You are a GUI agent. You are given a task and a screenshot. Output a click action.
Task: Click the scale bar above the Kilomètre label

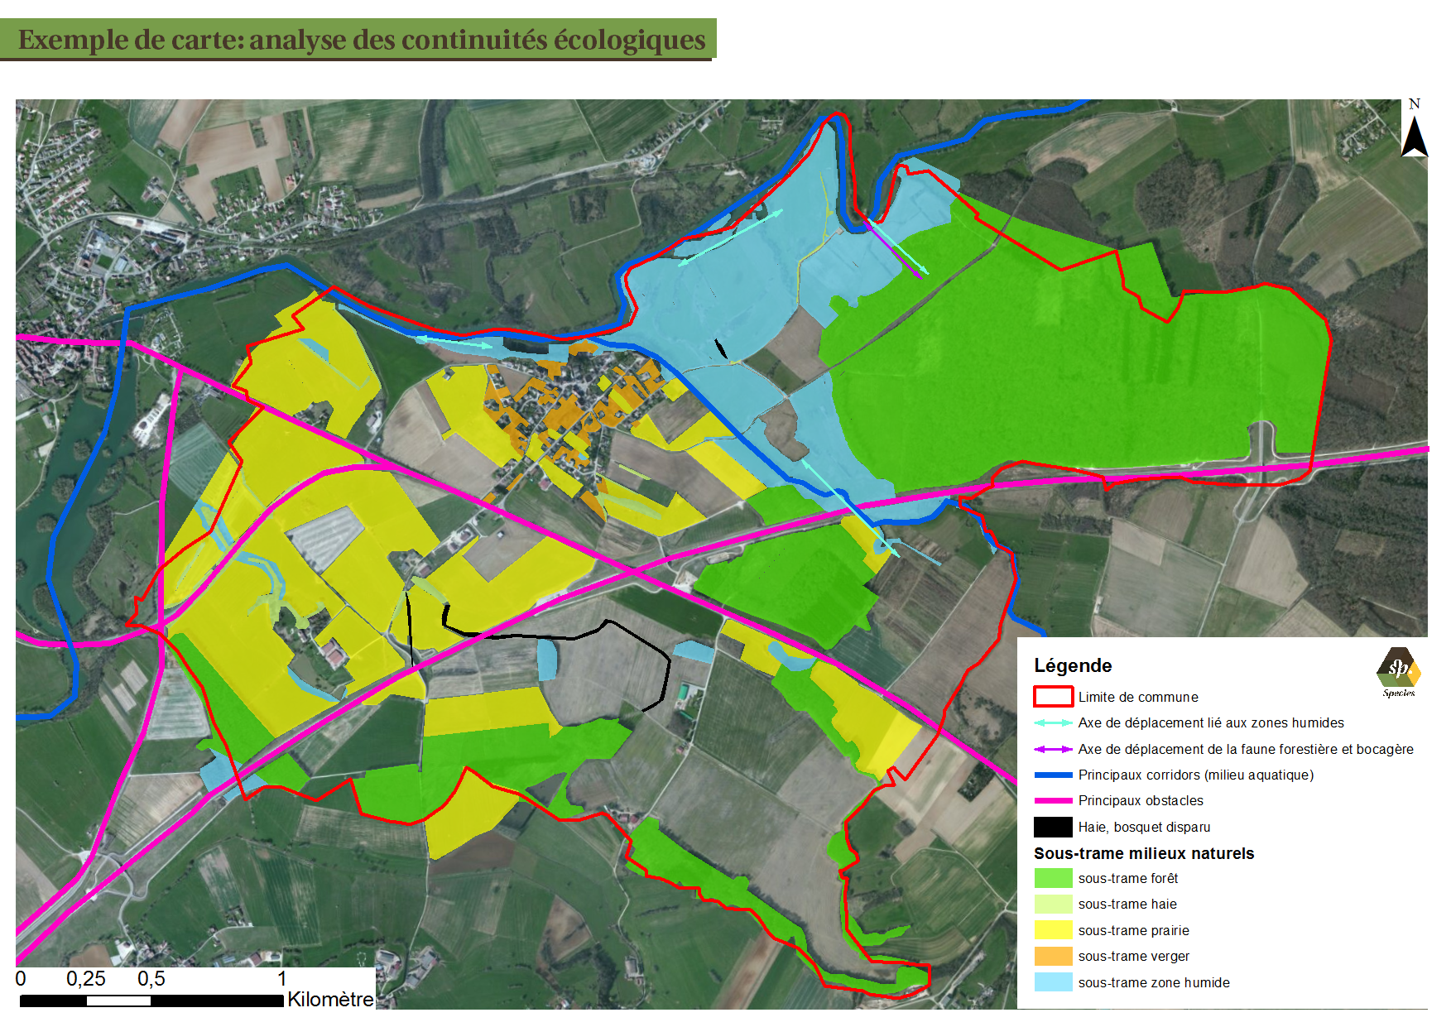point(151,1001)
